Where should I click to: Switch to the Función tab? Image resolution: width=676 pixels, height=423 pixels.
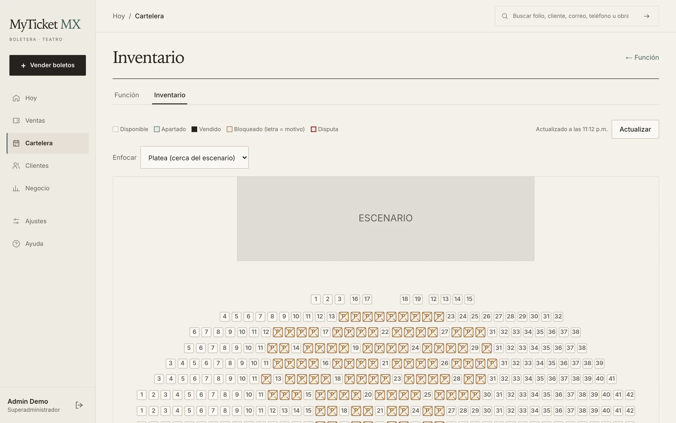click(127, 95)
